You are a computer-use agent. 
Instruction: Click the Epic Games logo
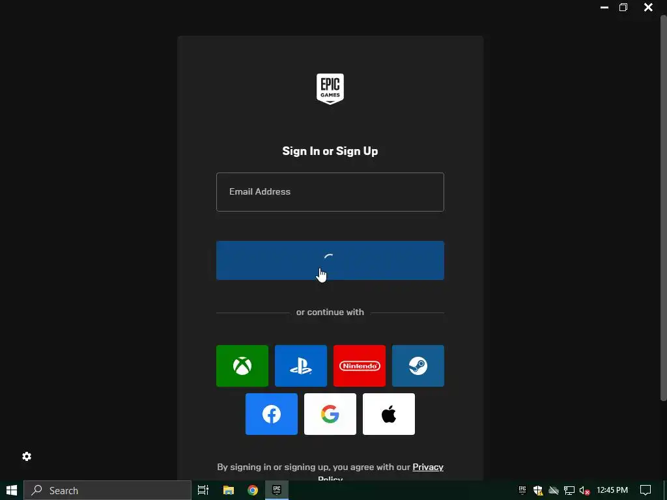[330, 89]
